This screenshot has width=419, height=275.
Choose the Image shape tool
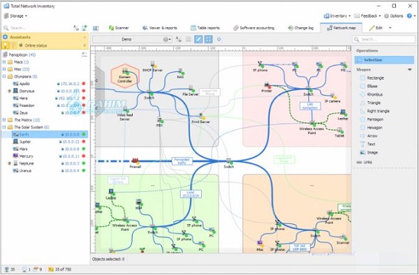(369, 152)
